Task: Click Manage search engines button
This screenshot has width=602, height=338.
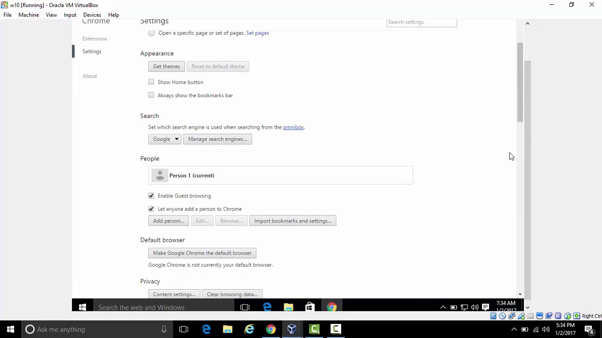Action: [217, 139]
